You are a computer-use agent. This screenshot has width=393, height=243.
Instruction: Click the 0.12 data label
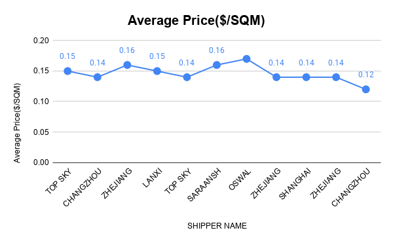point(366,75)
